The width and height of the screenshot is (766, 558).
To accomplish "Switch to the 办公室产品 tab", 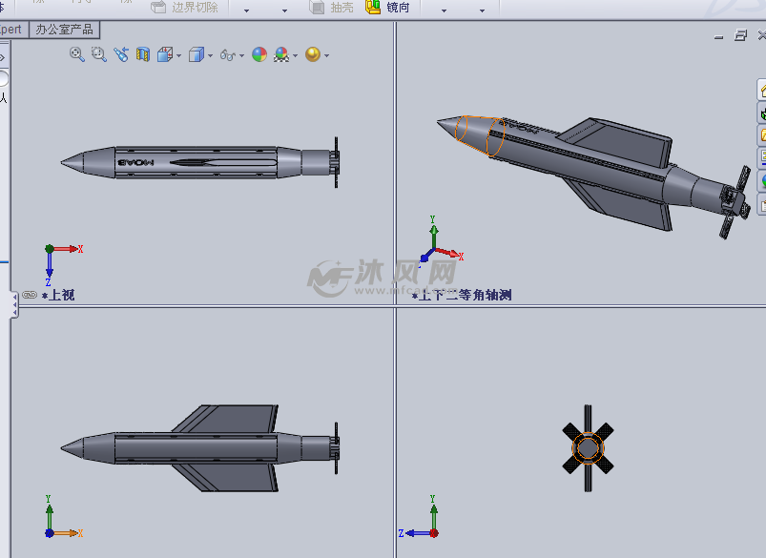I will coord(65,30).
